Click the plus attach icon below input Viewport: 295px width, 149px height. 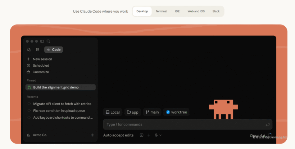click(x=149, y=135)
